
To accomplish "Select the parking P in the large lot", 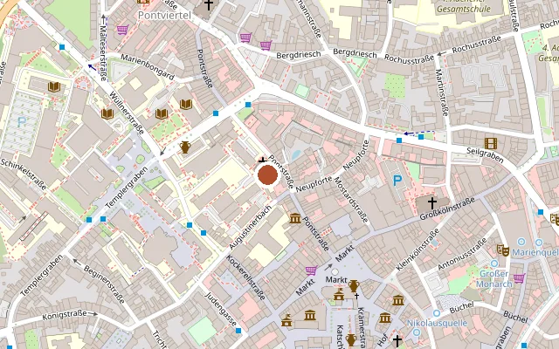I will click(x=22, y=122).
